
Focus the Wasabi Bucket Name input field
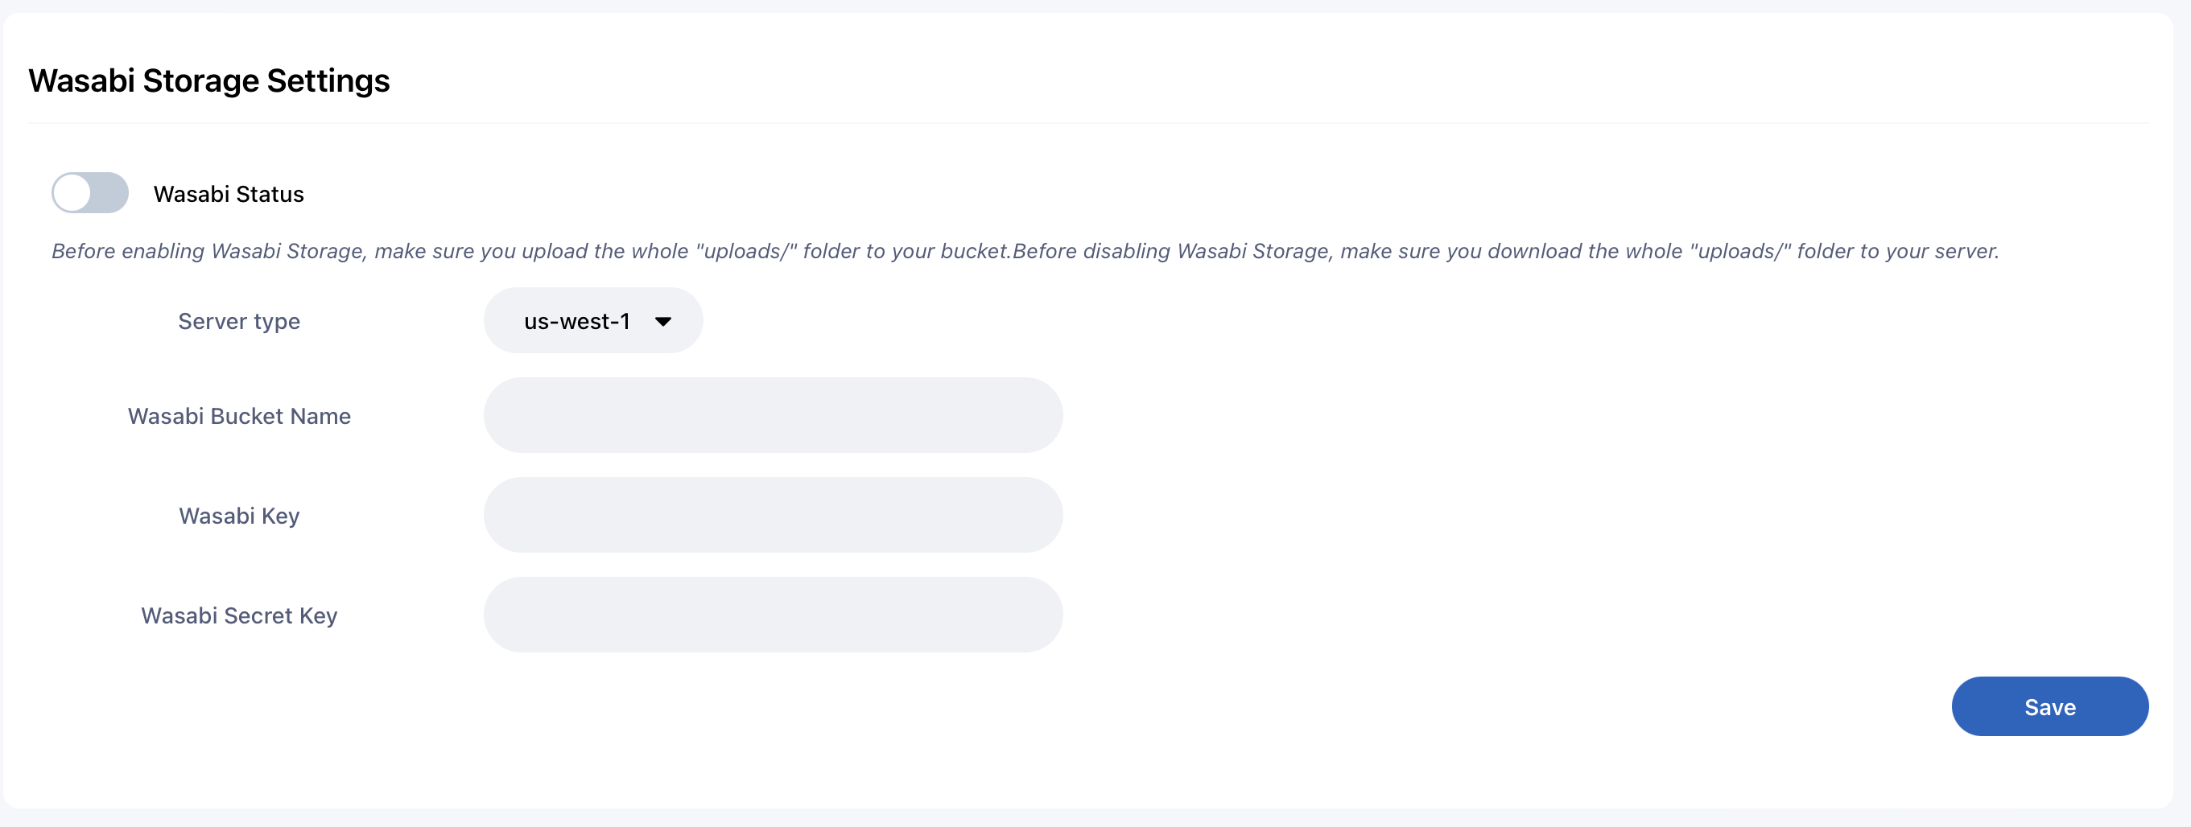point(772,416)
